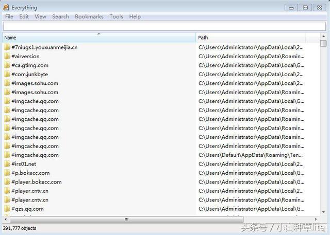The width and height of the screenshot is (330, 235).
Task: Open the File menu
Action: coord(9,16)
